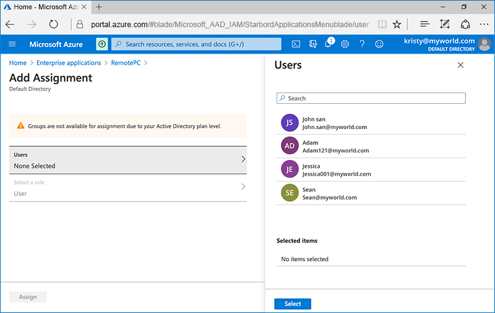Select user John san from list
This screenshot has width=495, height=313.
(334, 123)
